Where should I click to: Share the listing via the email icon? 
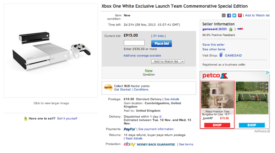224,16
